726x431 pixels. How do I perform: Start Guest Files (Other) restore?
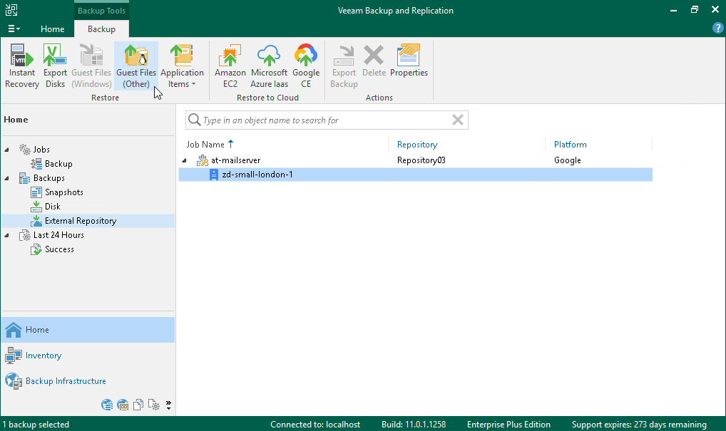pyautogui.click(x=136, y=66)
